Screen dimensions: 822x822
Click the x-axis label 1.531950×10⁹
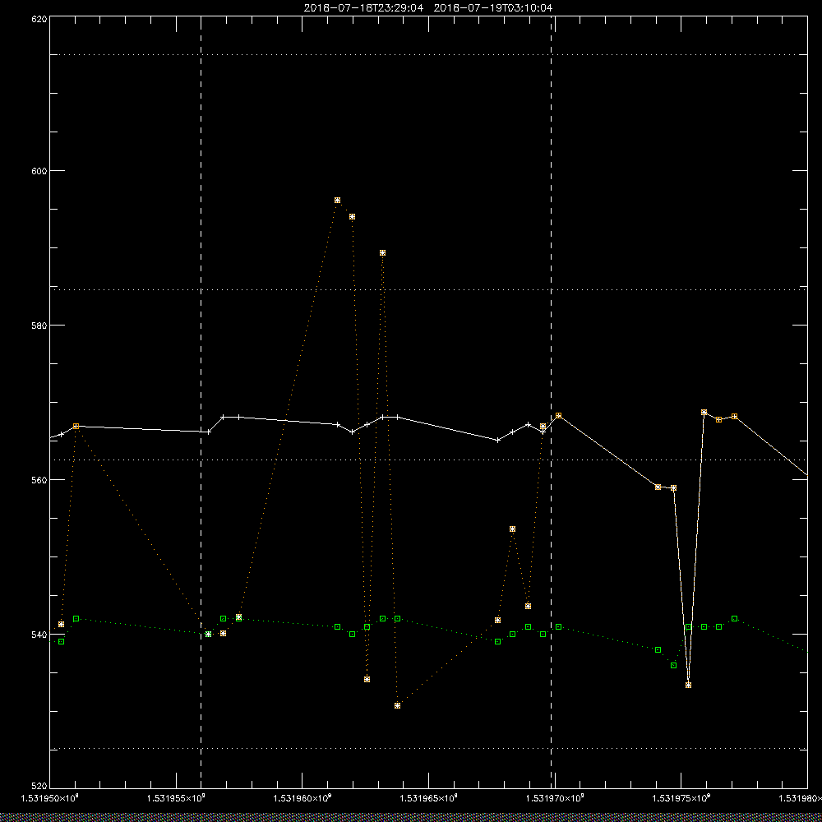49,798
